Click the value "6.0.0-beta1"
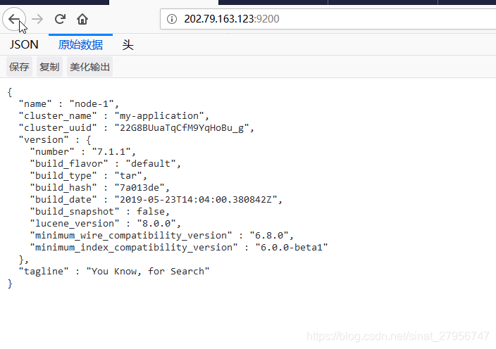The width and height of the screenshot is (496, 349). (x=292, y=248)
